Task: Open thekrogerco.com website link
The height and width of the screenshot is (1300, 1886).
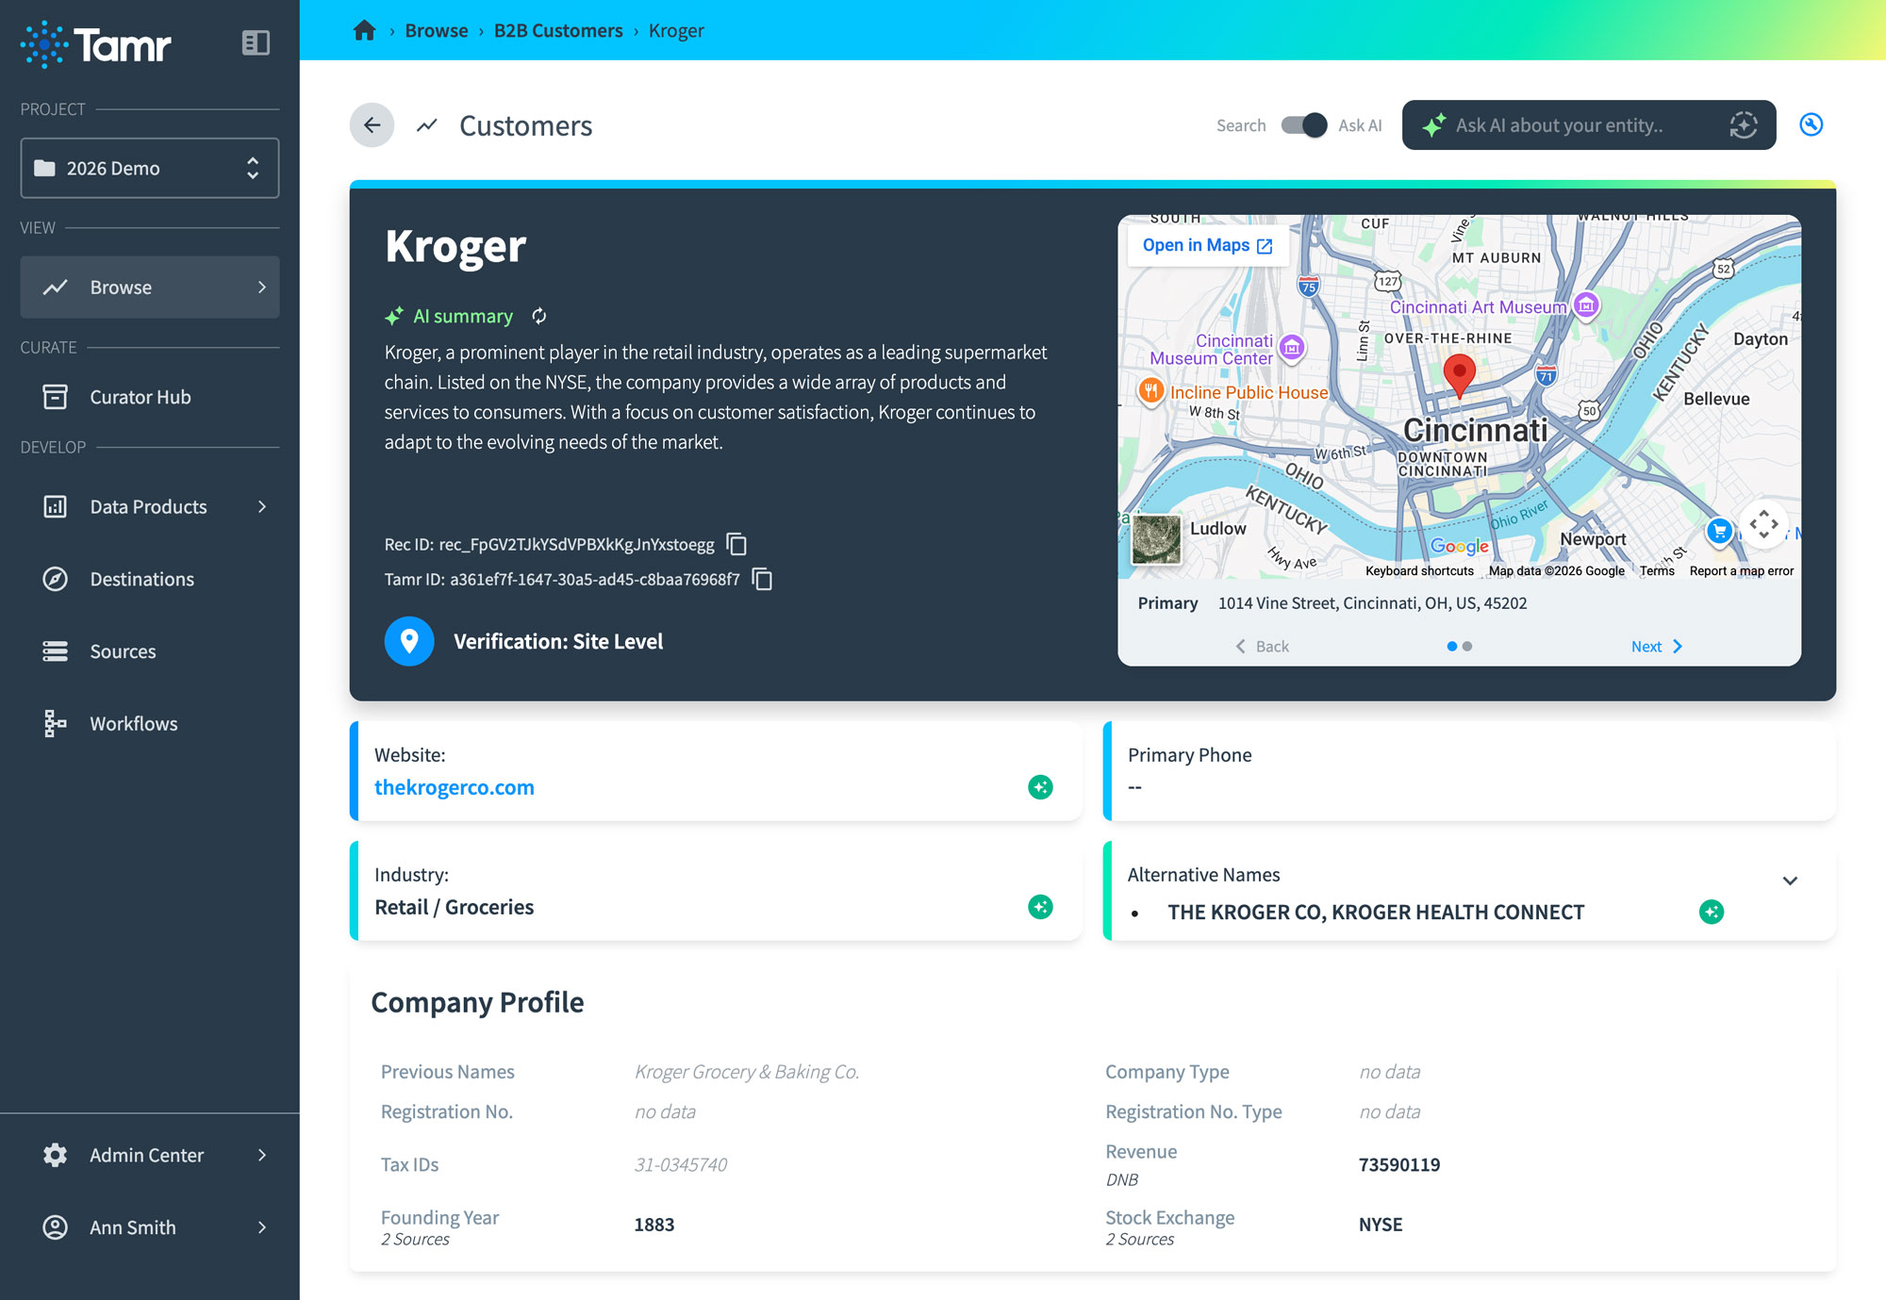Action: [x=454, y=787]
